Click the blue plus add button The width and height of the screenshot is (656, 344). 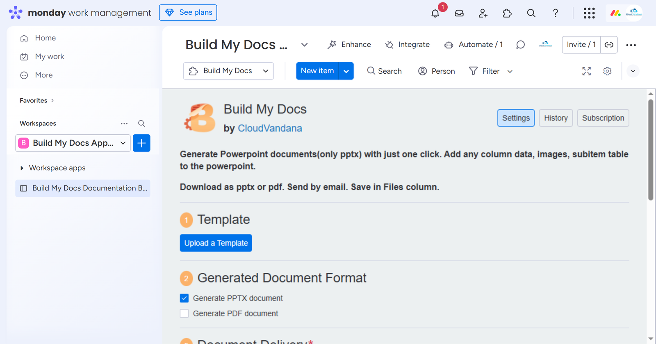pos(141,143)
